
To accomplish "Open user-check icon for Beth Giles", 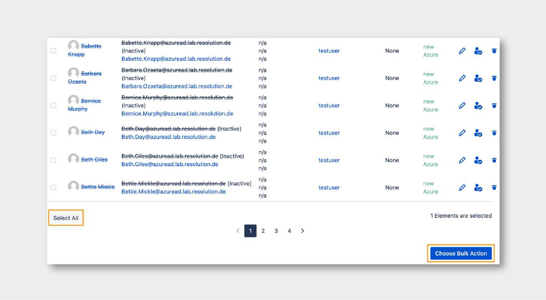I will [x=478, y=160].
